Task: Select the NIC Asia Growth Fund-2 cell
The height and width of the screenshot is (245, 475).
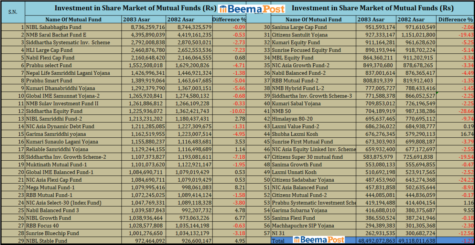Action: (x=313, y=65)
